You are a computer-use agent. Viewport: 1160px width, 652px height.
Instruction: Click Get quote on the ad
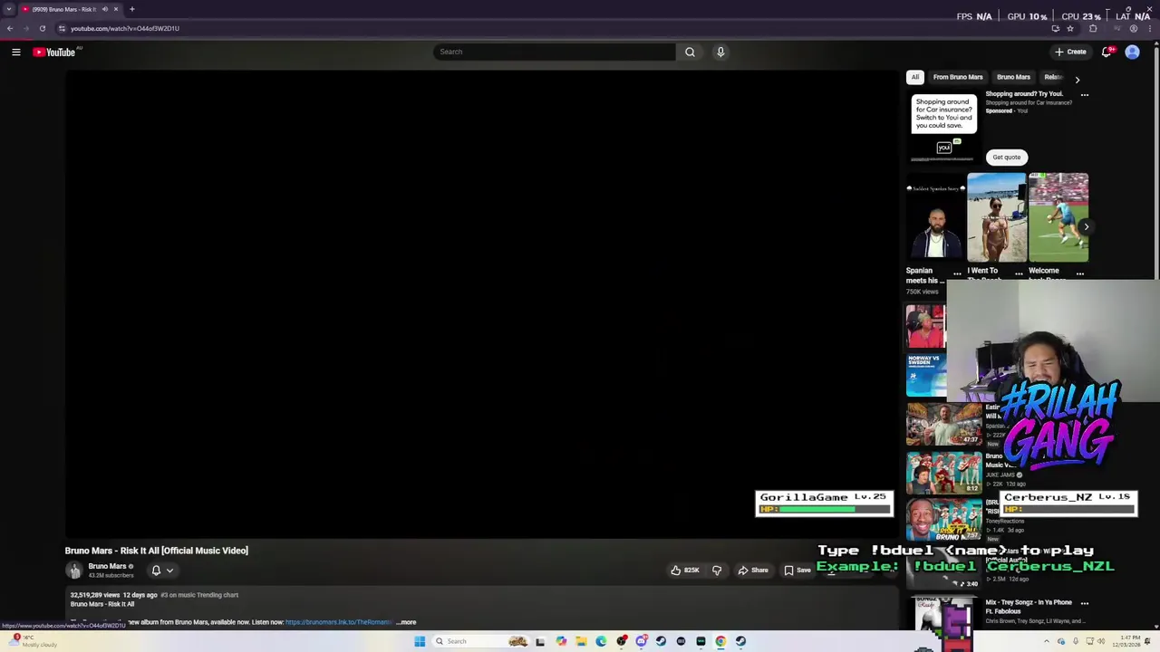[1006, 158]
